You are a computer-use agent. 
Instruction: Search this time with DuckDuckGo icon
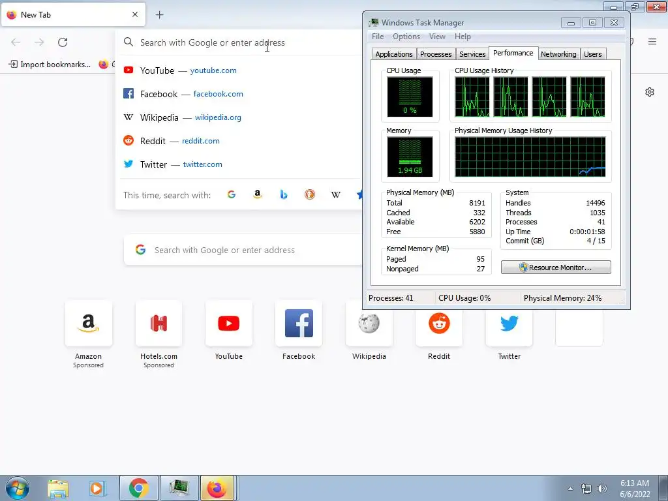click(310, 194)
